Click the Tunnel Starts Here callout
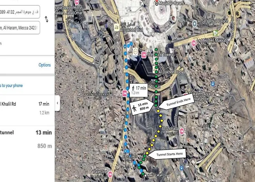This screenshot has width=255, height=182. [167, 154]
